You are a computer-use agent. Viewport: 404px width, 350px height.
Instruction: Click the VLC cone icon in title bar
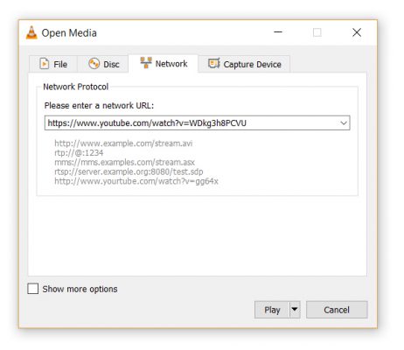point(31,32)
